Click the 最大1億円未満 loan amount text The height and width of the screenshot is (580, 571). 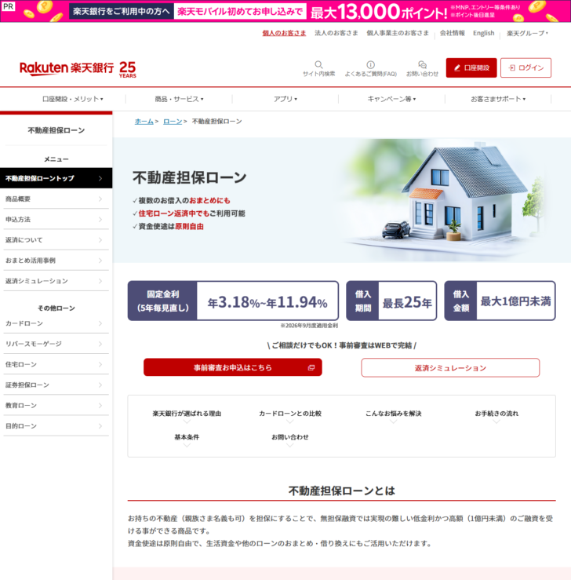[x=515, y=301]
